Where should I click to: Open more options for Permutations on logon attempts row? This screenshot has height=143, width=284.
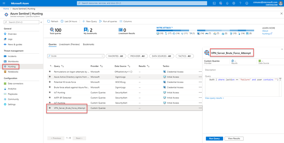[200, 72]
